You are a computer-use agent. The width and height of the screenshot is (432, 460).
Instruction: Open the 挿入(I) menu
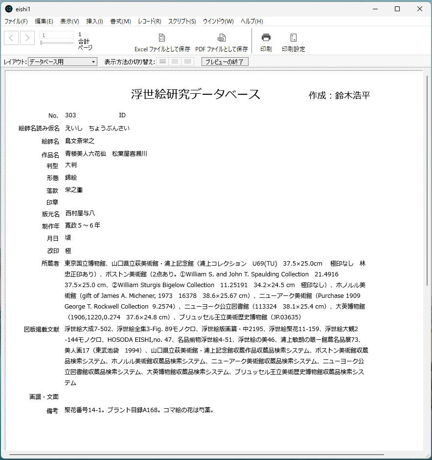click(x=94, y=21)
